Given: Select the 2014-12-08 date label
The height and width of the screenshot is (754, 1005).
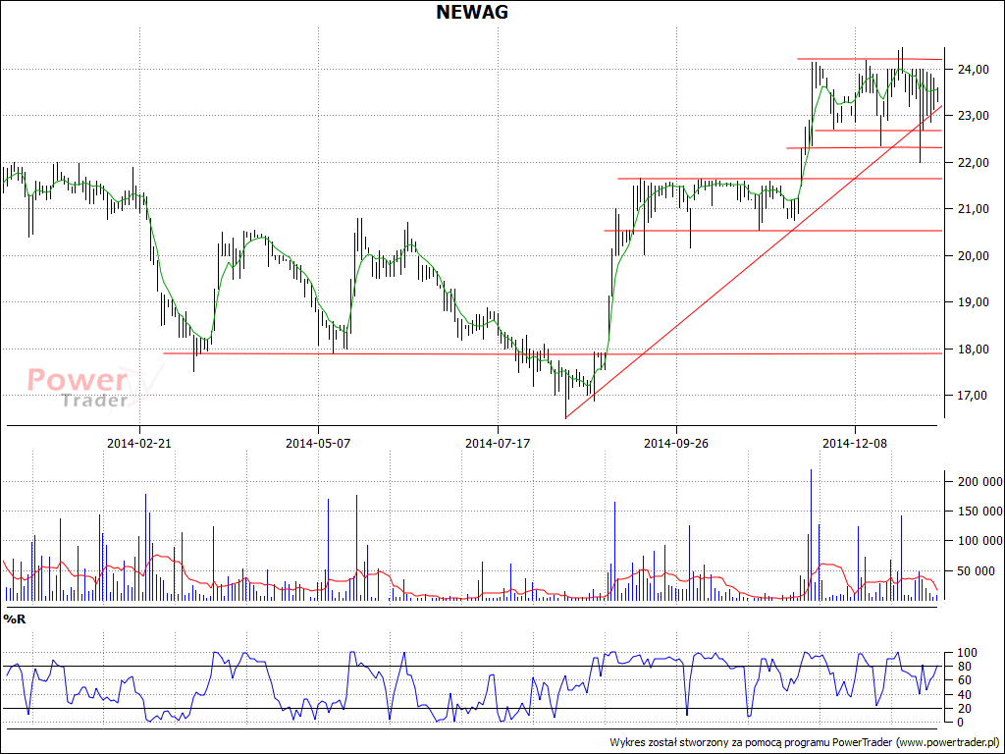Looking at the screenshot, I should click(x=855, y=443).
